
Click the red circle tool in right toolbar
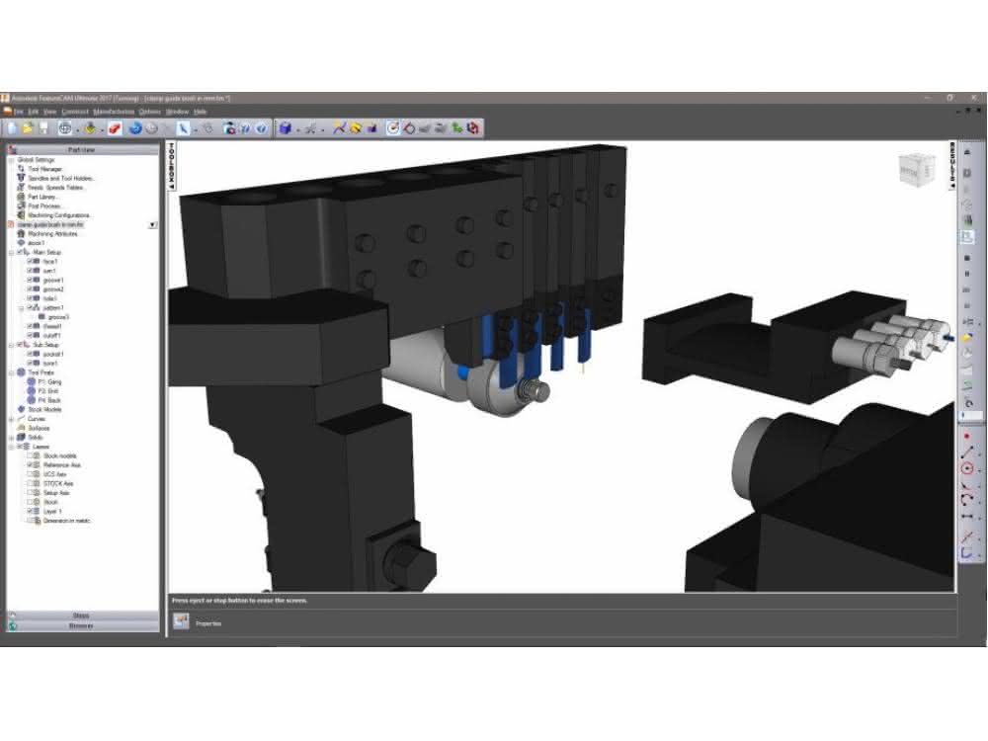click(x=967, y=468)
